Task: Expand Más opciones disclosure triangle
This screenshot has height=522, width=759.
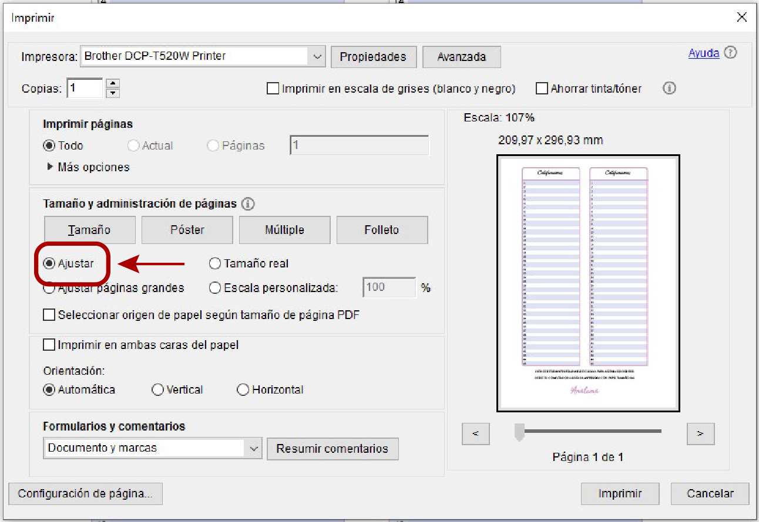Action: pyautogui.click(x=50, y=167)
